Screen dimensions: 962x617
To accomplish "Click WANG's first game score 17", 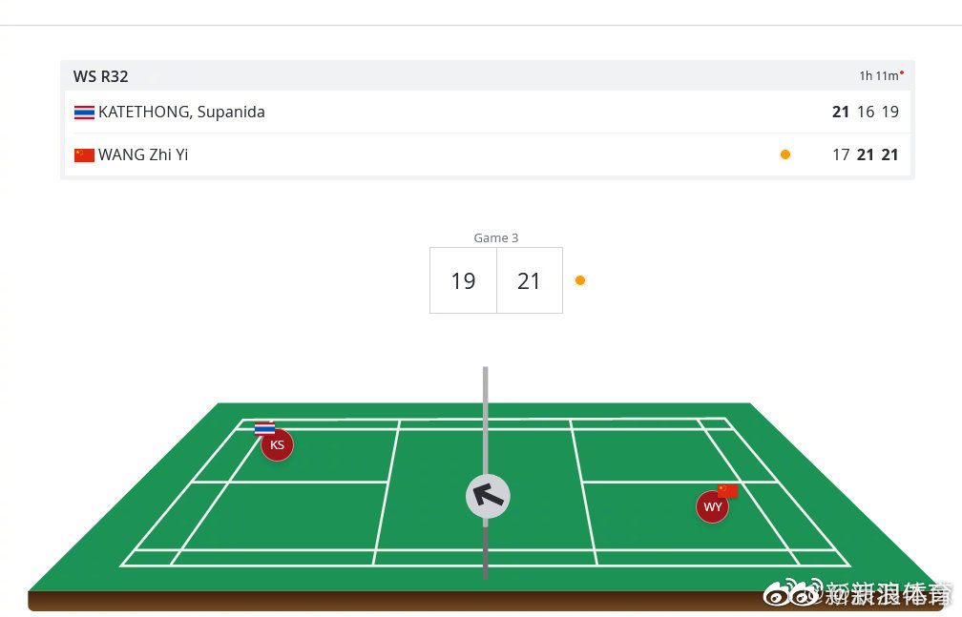I will pos(841,154).
